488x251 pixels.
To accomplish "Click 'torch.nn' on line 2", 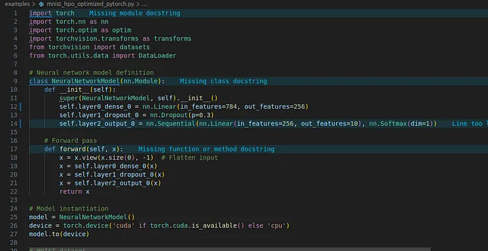I will coord(70,22).
